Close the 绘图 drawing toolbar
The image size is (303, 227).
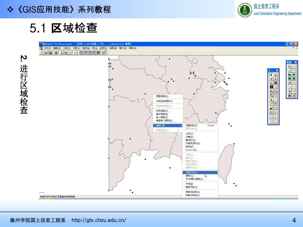[x=296, y=62]
